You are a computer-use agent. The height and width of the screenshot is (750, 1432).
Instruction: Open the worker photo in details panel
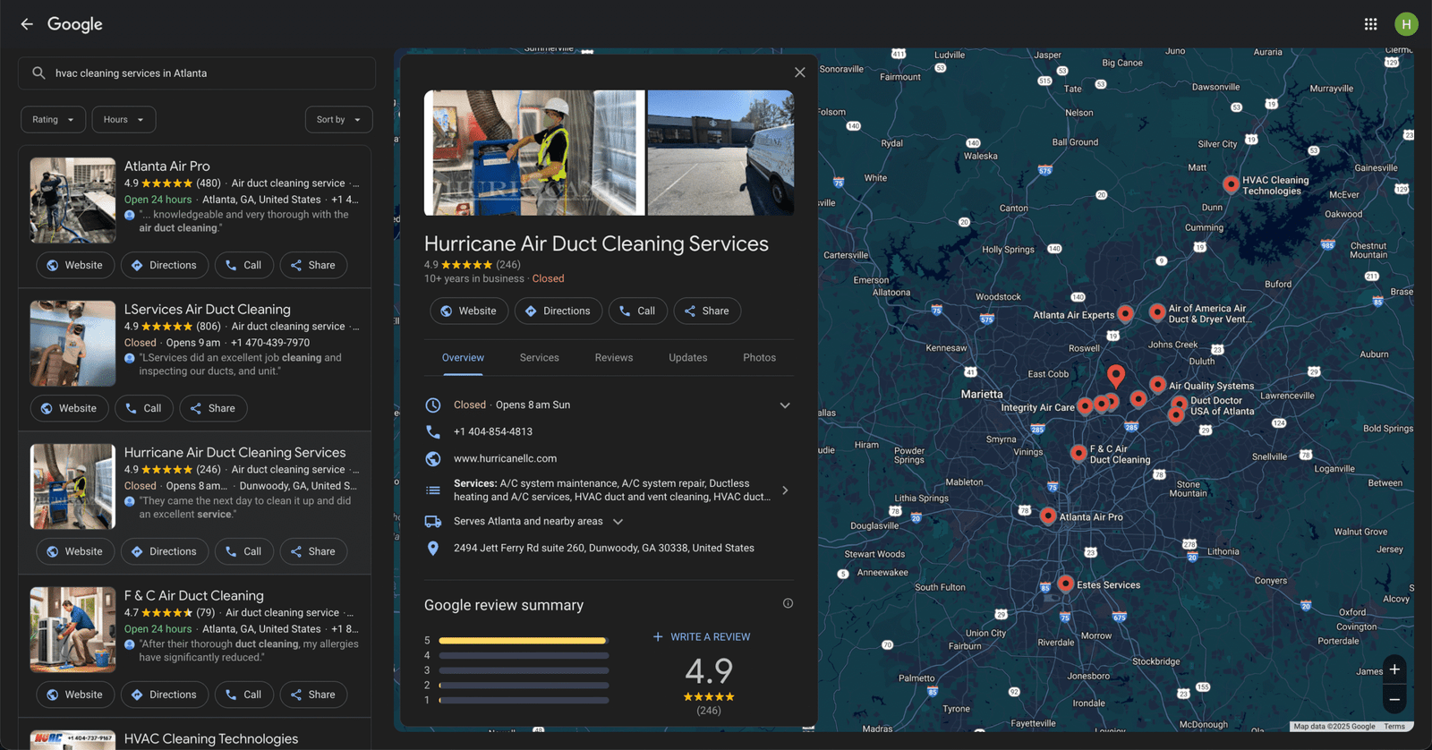[x=534, y=153]
